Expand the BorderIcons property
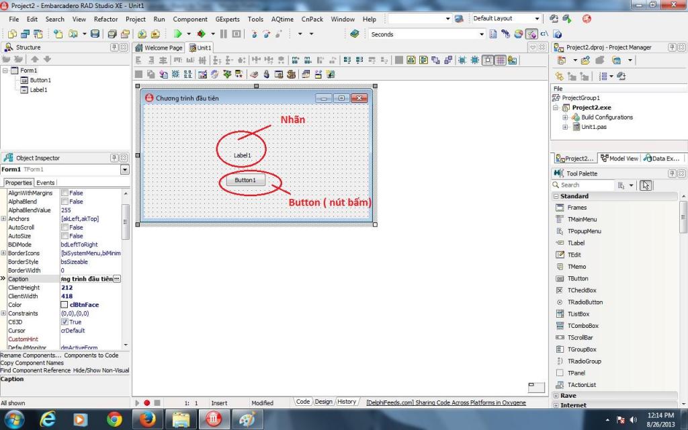This screenshot has height=430, width=688. [x=3, y=253]
